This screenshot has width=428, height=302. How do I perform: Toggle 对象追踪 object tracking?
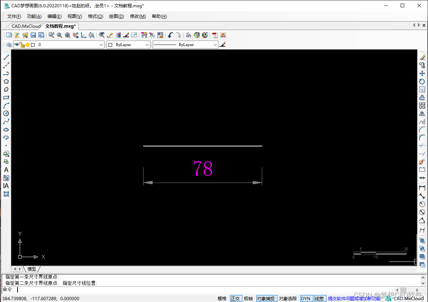pos(288,298)
